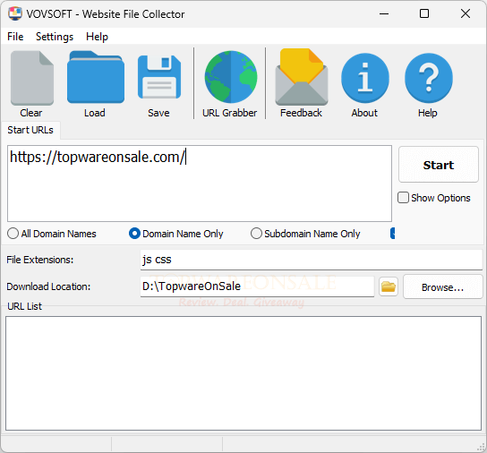Click the Browse... button
This screenshot has width=487, height=453.
point(443,286)
